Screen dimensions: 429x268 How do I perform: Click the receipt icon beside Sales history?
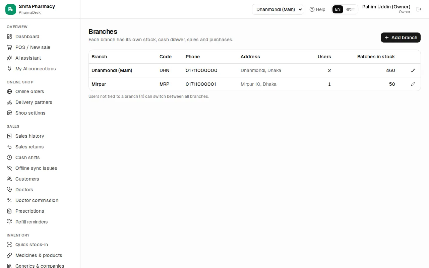tap(9, 136)
